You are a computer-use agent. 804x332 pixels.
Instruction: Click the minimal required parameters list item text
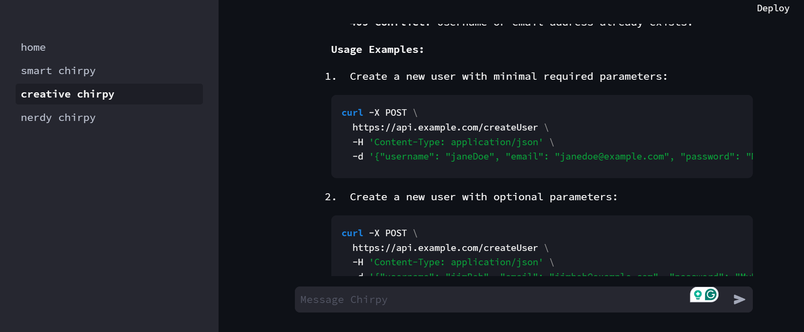pos(508,77)
